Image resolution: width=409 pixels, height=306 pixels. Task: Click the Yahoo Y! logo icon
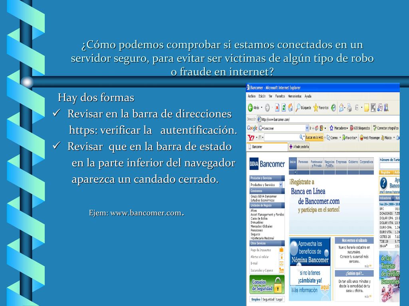(x=251, y=137)
